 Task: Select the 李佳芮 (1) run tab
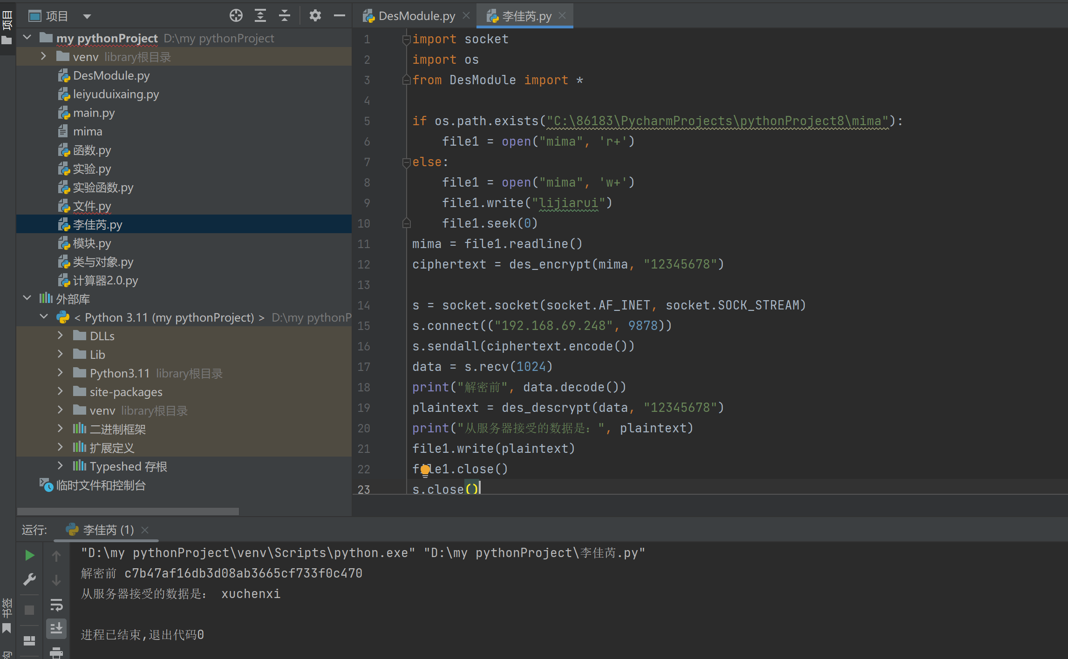tap(108, 530)
